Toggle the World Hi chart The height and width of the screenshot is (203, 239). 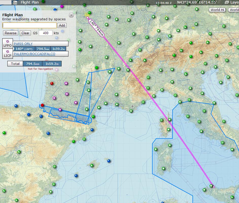(x=217, y=10)
